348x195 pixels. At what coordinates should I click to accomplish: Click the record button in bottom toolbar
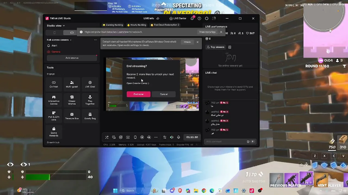pos(142,137)
